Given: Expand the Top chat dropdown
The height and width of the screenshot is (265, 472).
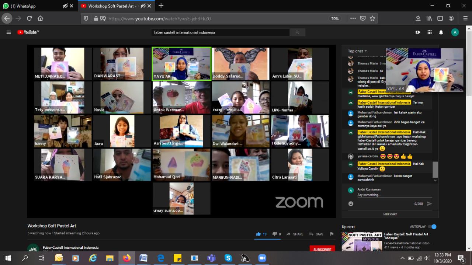Looking at the screenshot, I should [x=357, y=51].
